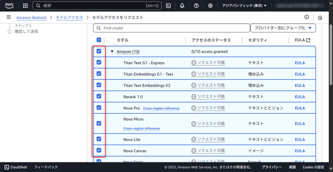This screenshot has width=333, height=172.
Task: Uncheck the Amazon (10) group checkbox
Action: pyautogui.click(x=99, y=51)
